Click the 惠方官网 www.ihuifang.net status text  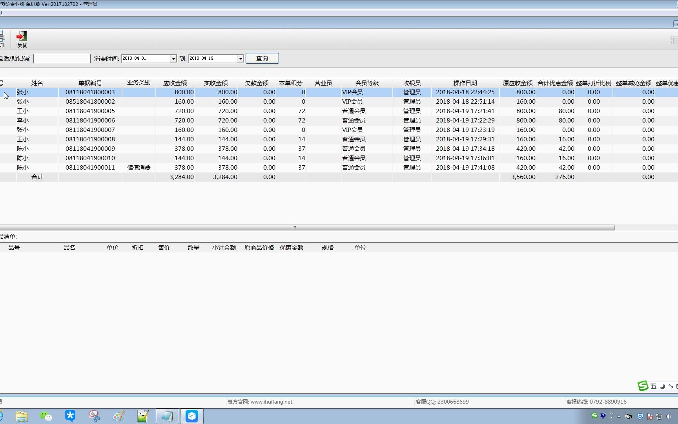(260, 402)
